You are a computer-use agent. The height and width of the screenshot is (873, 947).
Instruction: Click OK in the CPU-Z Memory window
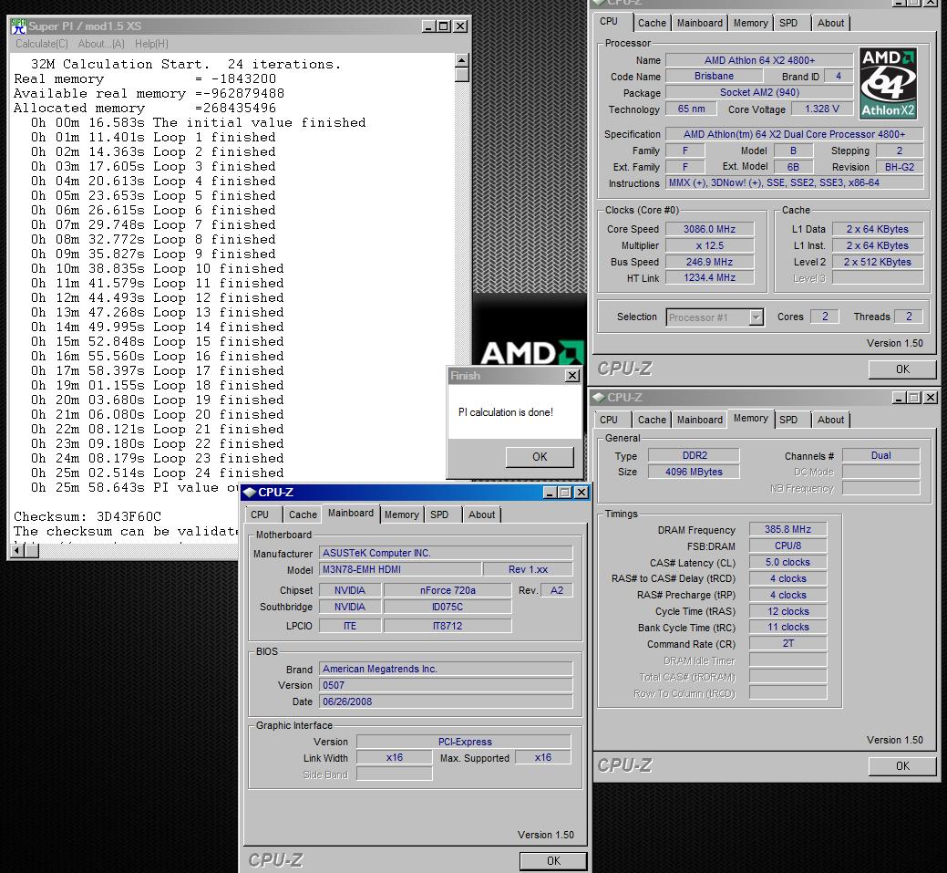902,766
